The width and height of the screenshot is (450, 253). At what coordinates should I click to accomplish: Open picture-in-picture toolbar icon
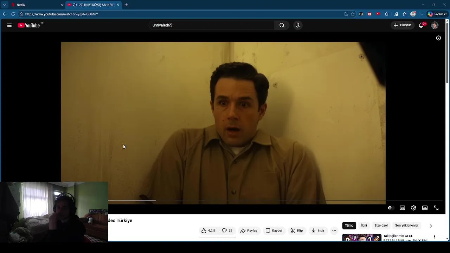[361, 14]
